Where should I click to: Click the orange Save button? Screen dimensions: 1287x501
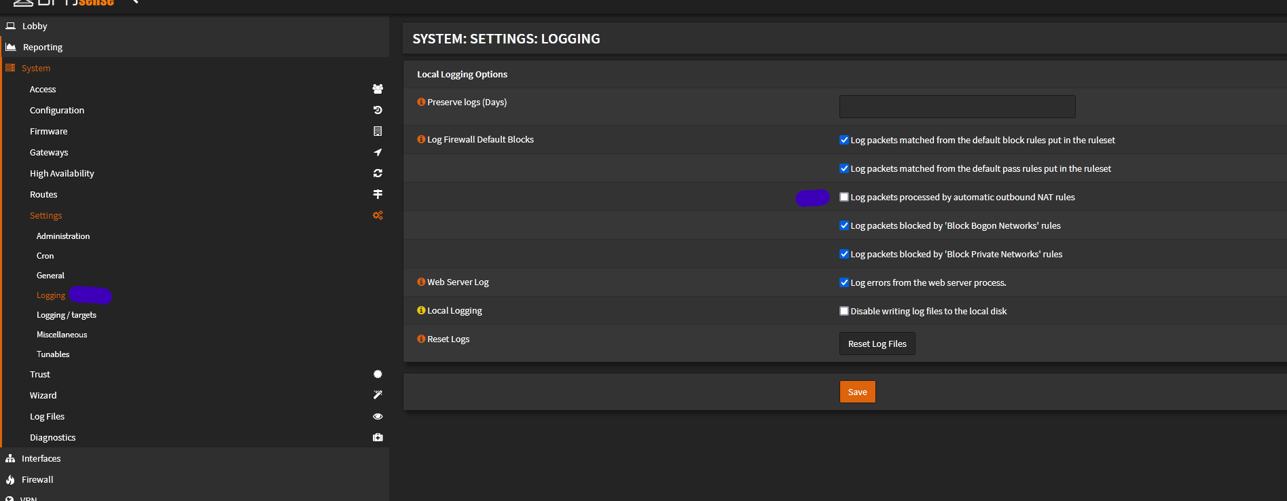[x=857, y=392]
